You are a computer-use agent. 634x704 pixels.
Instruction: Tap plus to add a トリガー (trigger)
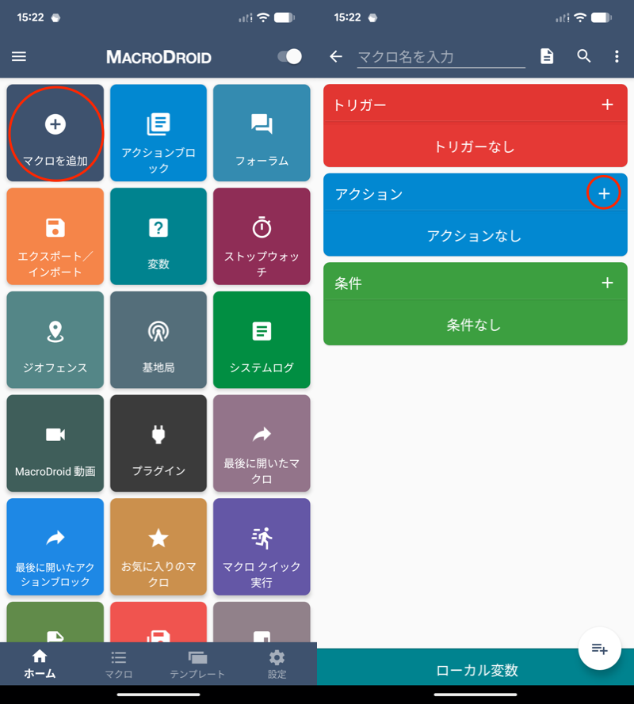[x=608, y=104]
